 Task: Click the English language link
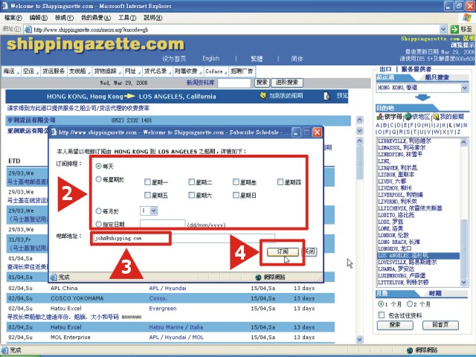[x=210, y=59]
